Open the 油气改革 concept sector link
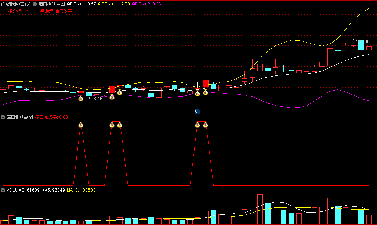Screen dimensions: 377x225 [x=64, y=11]
